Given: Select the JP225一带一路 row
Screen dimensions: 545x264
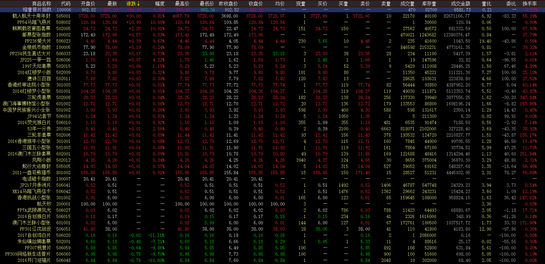Looking at the screenshot, I should 272,60.
